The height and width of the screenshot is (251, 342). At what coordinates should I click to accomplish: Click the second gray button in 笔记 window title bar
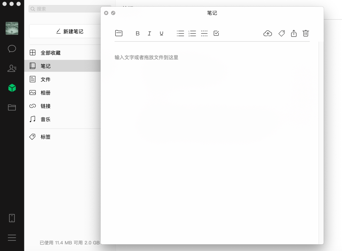(x=113, y=13)
